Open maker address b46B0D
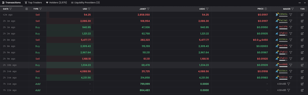308x95 pixels. (283, 64)
